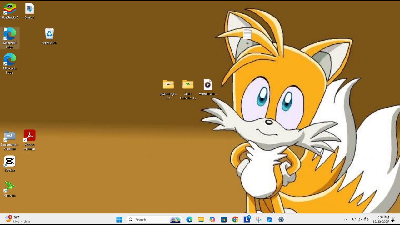The width and height of the screenshot is (400, 225).
Task: Open the blue L app with badge
Action: [x=247, y=219]
